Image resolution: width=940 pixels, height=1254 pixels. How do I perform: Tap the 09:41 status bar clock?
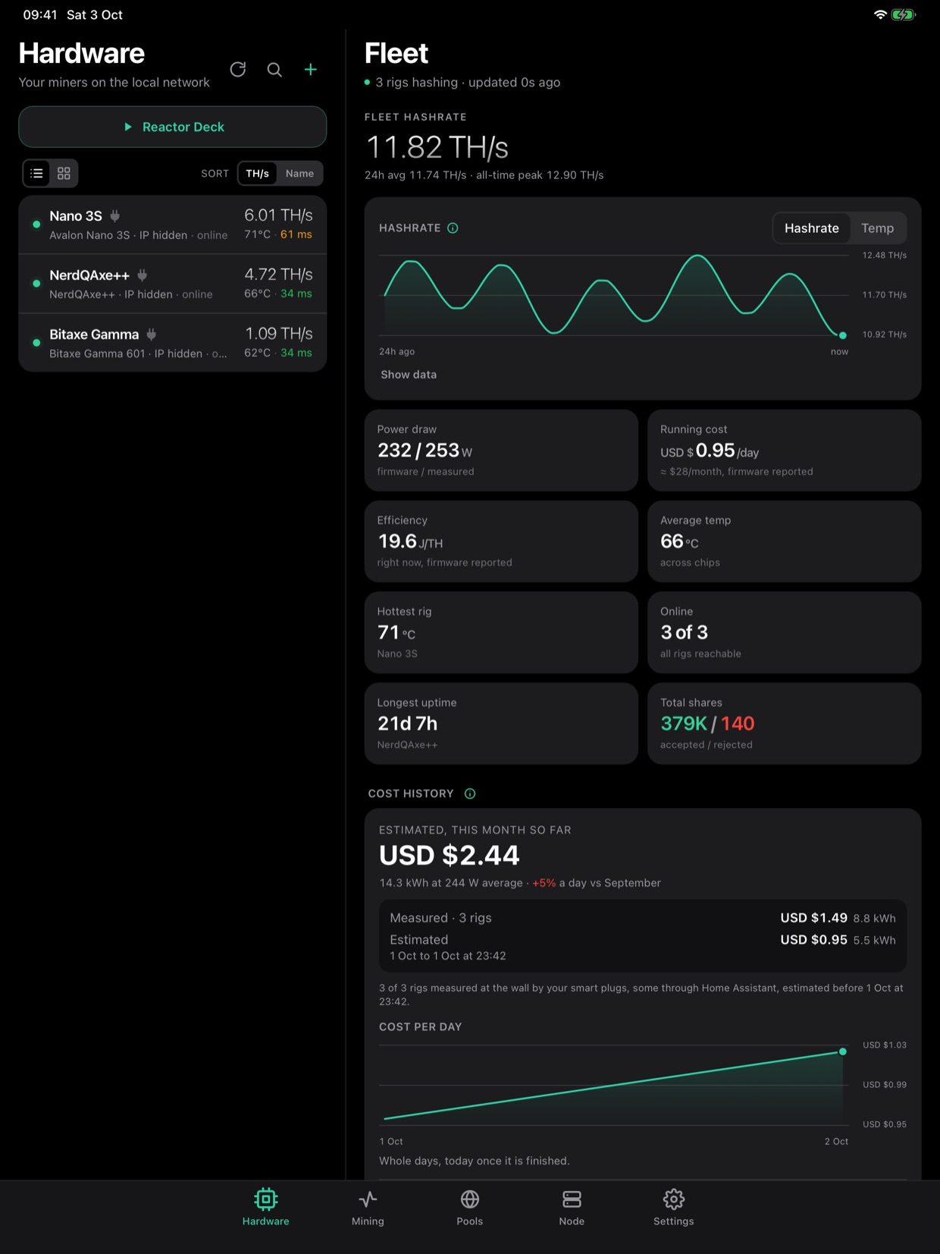(x=40, y=14)
